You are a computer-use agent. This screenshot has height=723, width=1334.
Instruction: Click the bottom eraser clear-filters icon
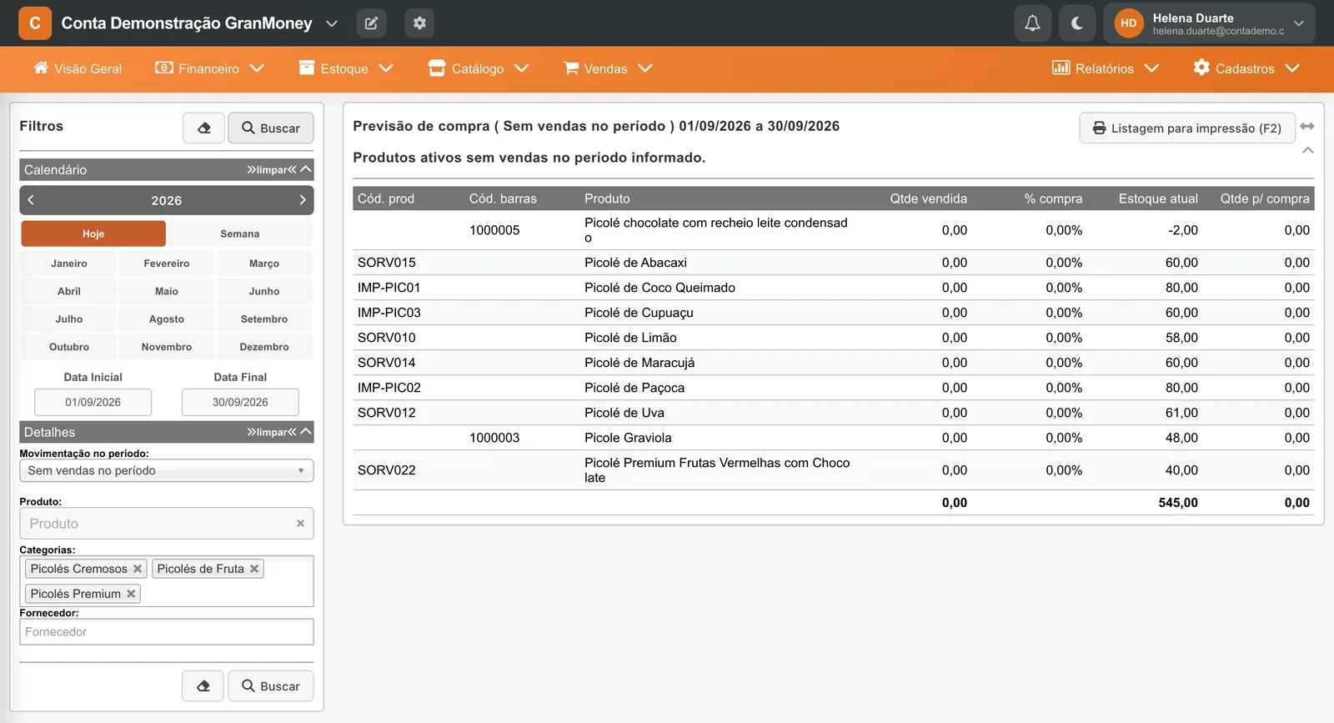[x=203, y=686]
